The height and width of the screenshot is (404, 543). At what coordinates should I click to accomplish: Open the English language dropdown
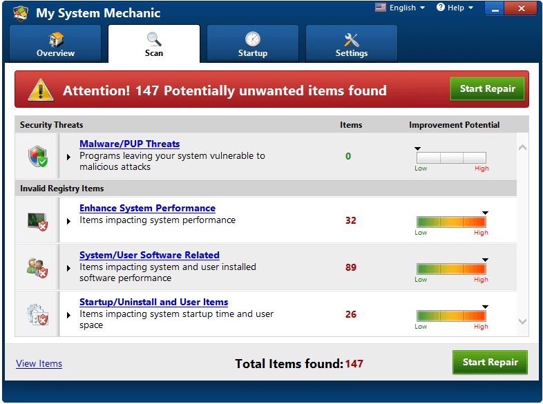point(406,8)
